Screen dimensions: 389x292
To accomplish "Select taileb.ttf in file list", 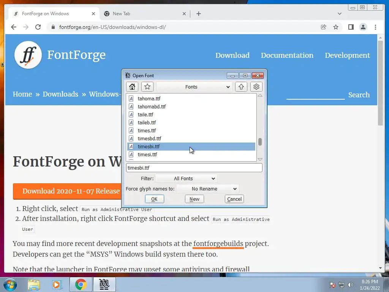I will 191,122.
